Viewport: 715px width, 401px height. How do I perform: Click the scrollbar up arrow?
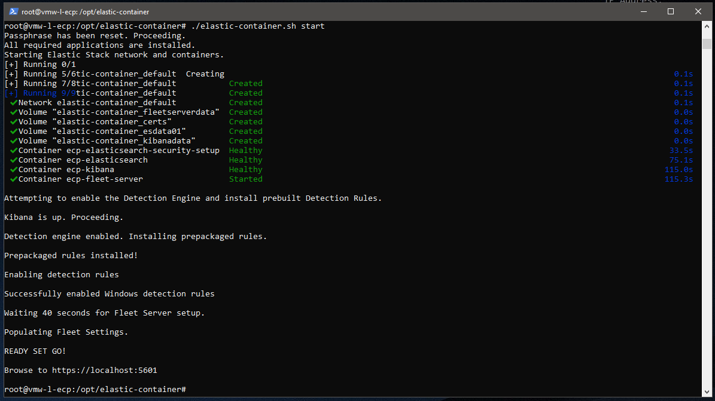pyautogui.click(x=707, y=27)
